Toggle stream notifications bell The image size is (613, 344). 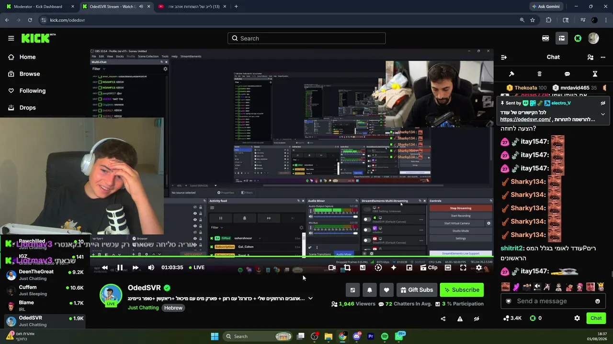(369, 290)
